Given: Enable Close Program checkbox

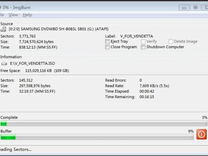Looking at the screenshot, I should 107,47.
